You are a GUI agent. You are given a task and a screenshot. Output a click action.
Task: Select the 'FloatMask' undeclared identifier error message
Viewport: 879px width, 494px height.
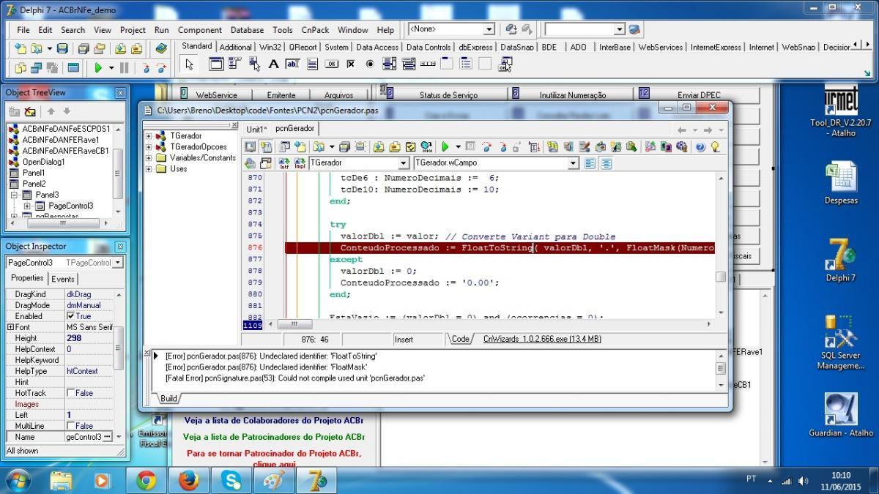pyautogui.click(x=267, y=367)
